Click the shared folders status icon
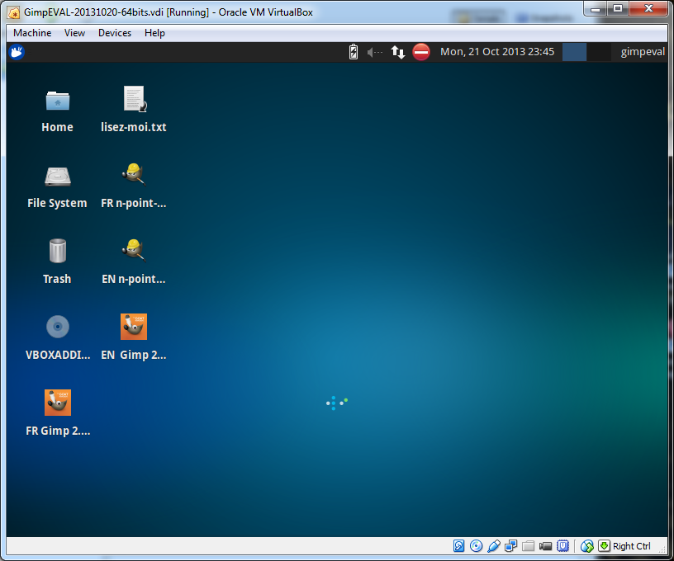The width and height of the screenshot is (674, 561). pyautogui.click(x=528, y=546)
